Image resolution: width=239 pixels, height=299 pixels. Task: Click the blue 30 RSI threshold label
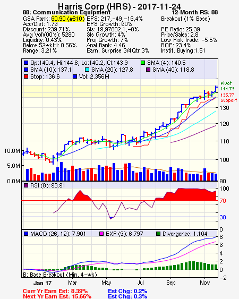pos(223,217)
